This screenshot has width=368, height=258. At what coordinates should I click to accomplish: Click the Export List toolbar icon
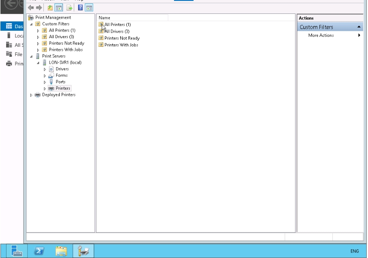coord(69,8)
